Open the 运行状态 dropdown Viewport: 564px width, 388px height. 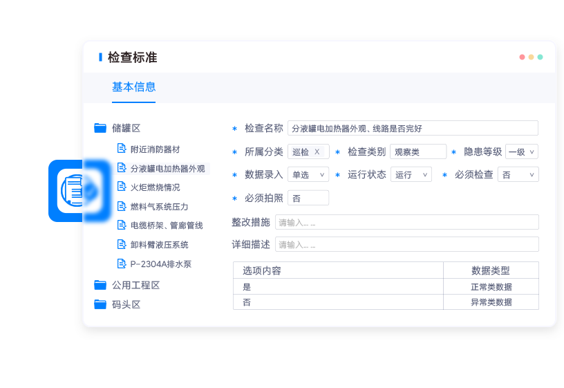point(411,175)
